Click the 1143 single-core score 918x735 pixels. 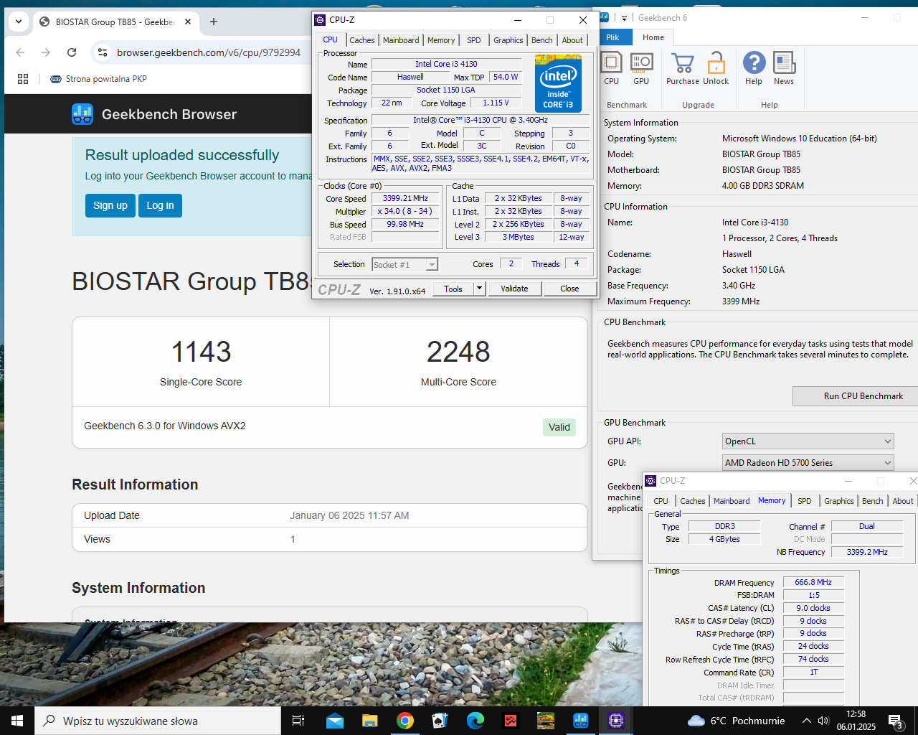(x=202, y=352)
